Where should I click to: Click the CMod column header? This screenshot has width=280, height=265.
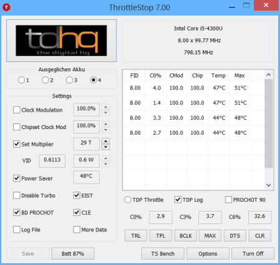(176, 76)
